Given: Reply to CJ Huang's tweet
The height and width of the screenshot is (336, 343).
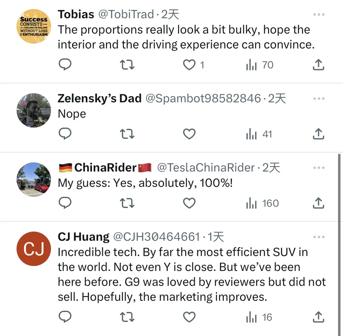Looking at the screenshot, I should point(65,317).
